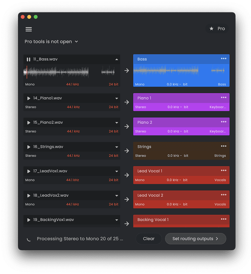Collapse the 11_Bass.wav waveform
The height and width of the screenshot is (274, 251).
pyautogui.click(x=117, y=59)
